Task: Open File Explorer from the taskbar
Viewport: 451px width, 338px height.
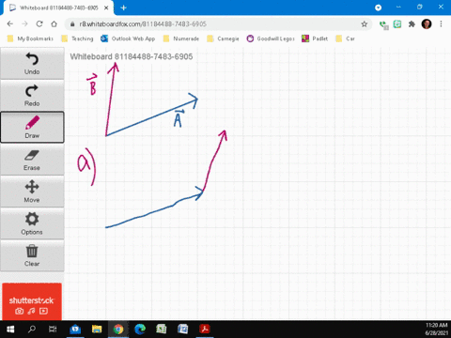Action: coord(97,330)
